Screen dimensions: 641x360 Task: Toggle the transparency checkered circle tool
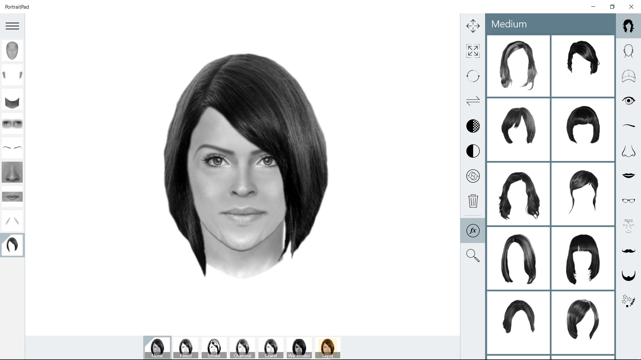(473, 126)
